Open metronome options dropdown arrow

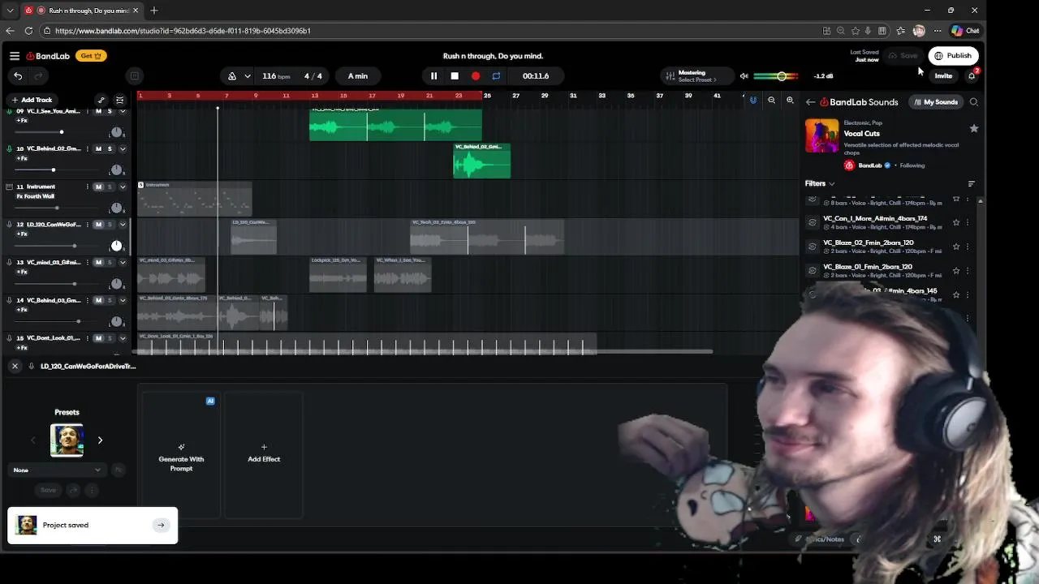coord(248,76)
